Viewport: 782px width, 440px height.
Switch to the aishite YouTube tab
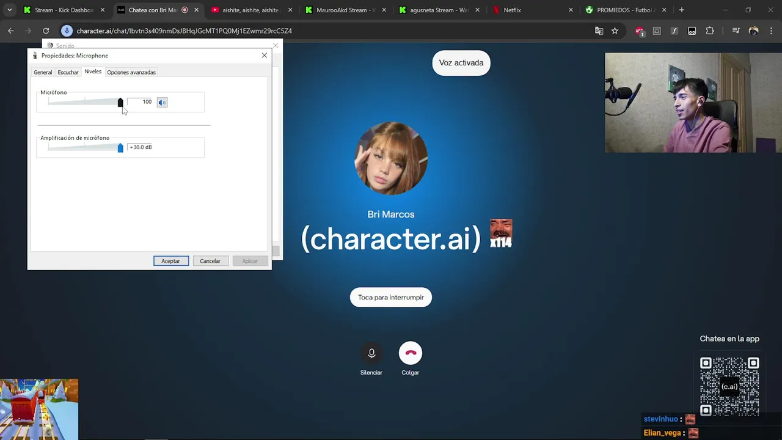(250, 10)
